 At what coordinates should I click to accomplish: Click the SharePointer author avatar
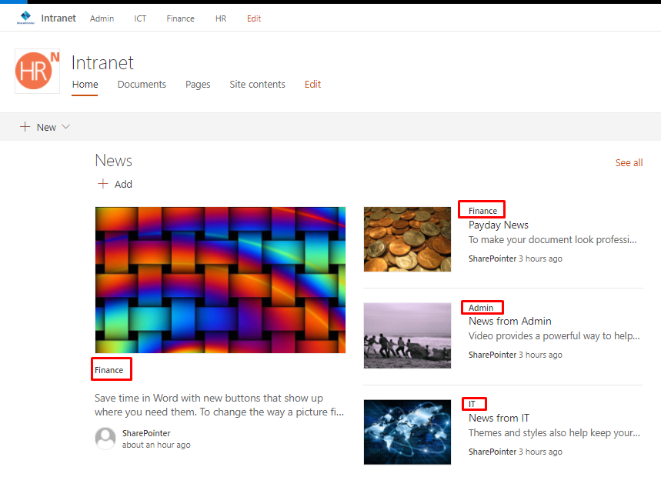click(105, 439)
